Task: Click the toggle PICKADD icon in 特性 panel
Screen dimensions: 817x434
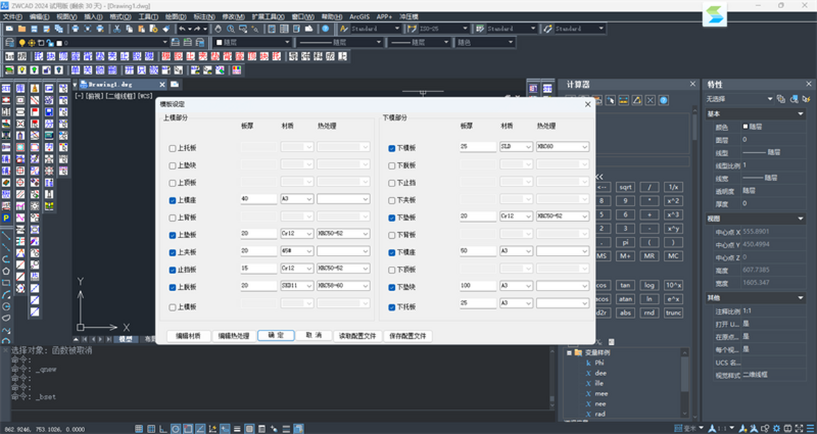Action: point(781,99)
